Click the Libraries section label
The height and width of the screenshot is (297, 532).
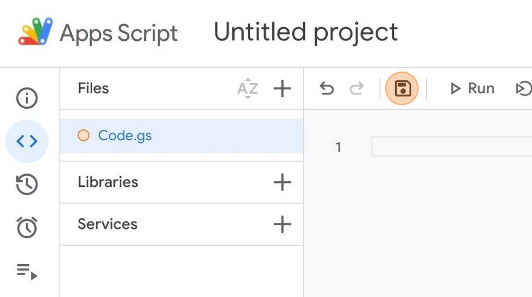108,182
